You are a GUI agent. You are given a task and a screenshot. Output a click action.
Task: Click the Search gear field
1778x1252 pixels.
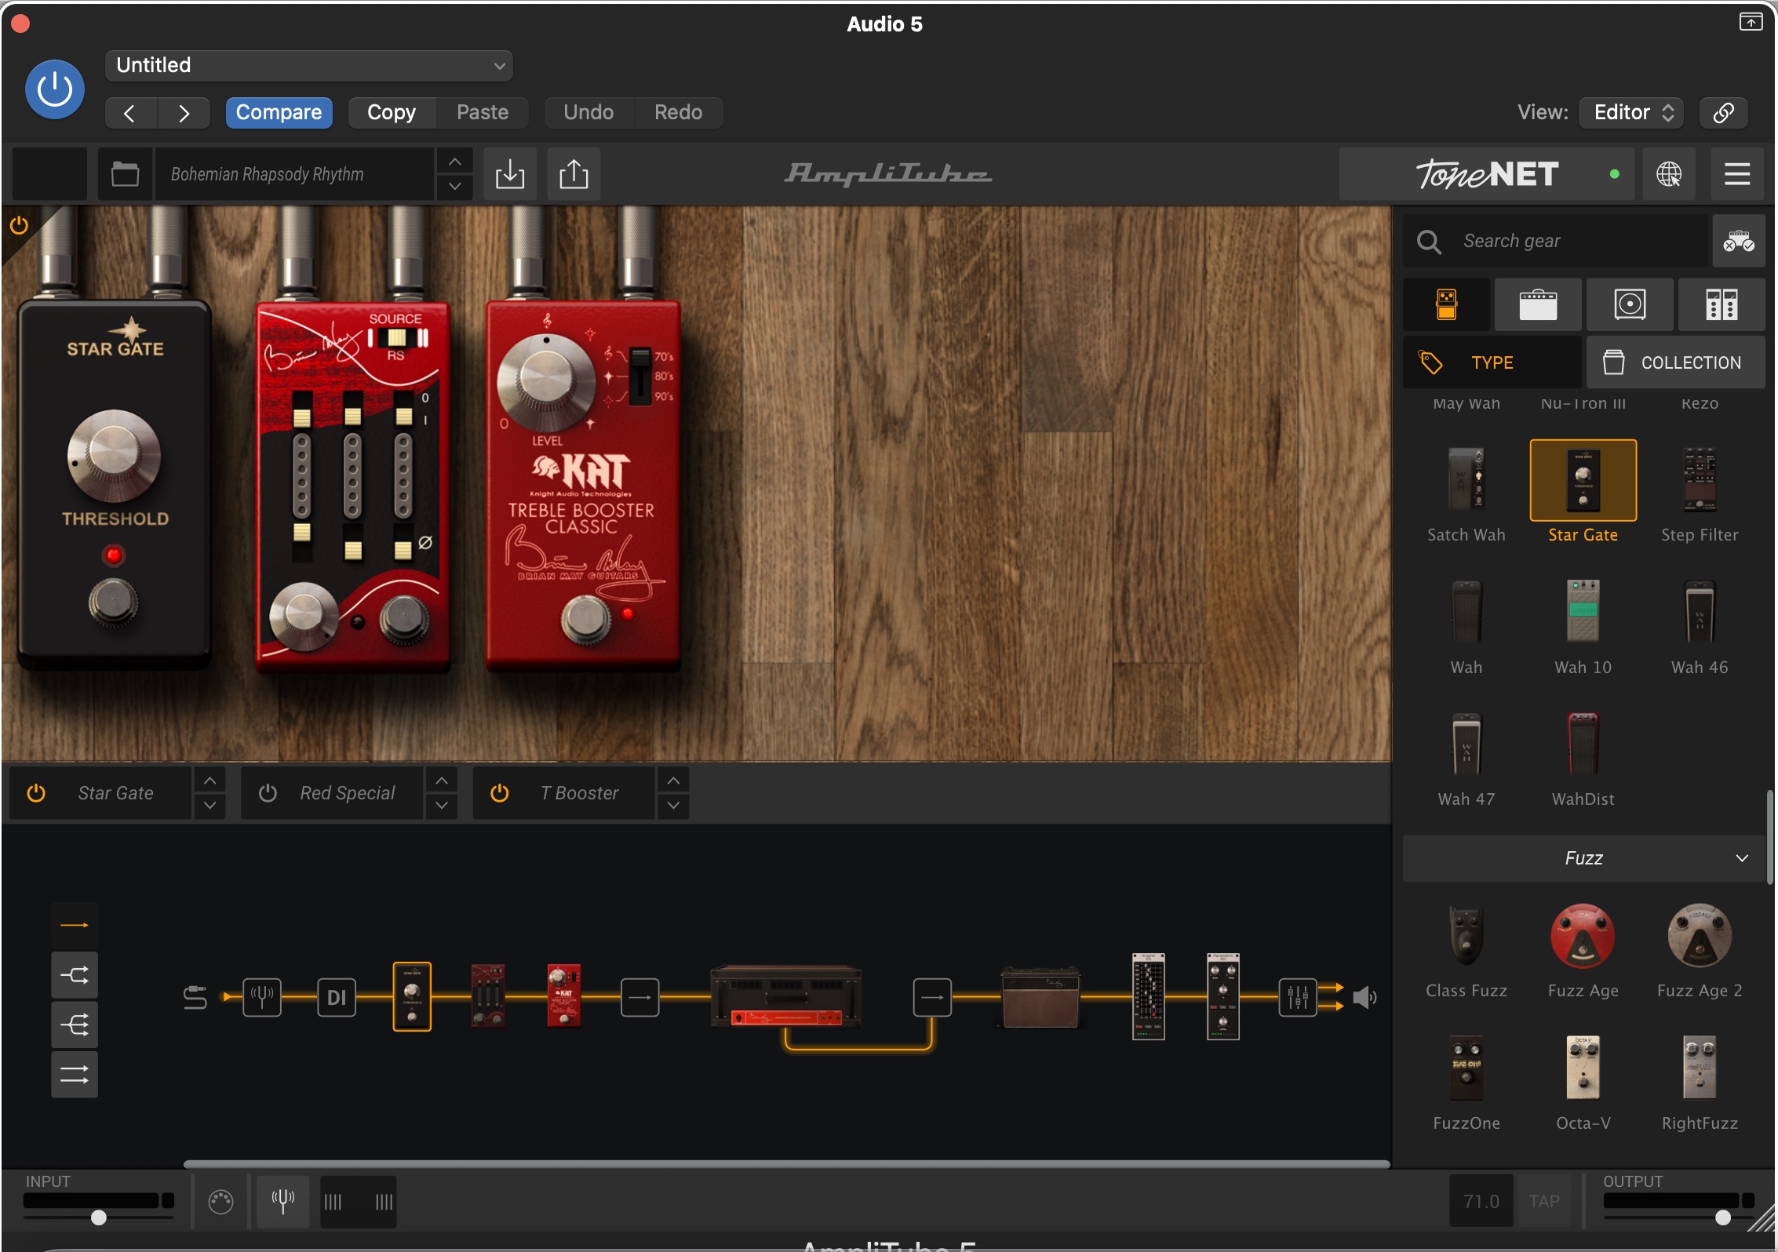(x=1555, y=241)
